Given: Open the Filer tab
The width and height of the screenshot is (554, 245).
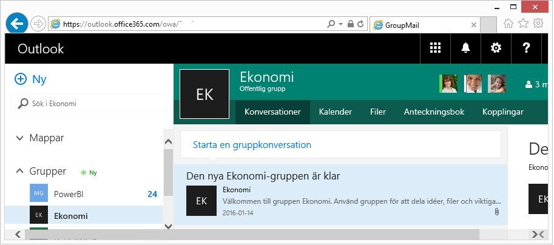Looking at the screenshot, I should pyautogui.click(x=378, y=112).
